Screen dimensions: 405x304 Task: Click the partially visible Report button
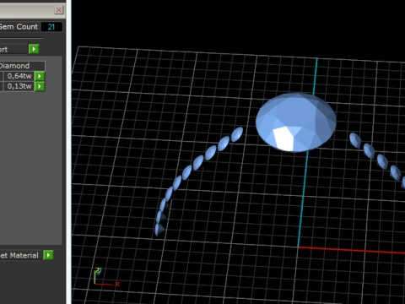(13, 49)
